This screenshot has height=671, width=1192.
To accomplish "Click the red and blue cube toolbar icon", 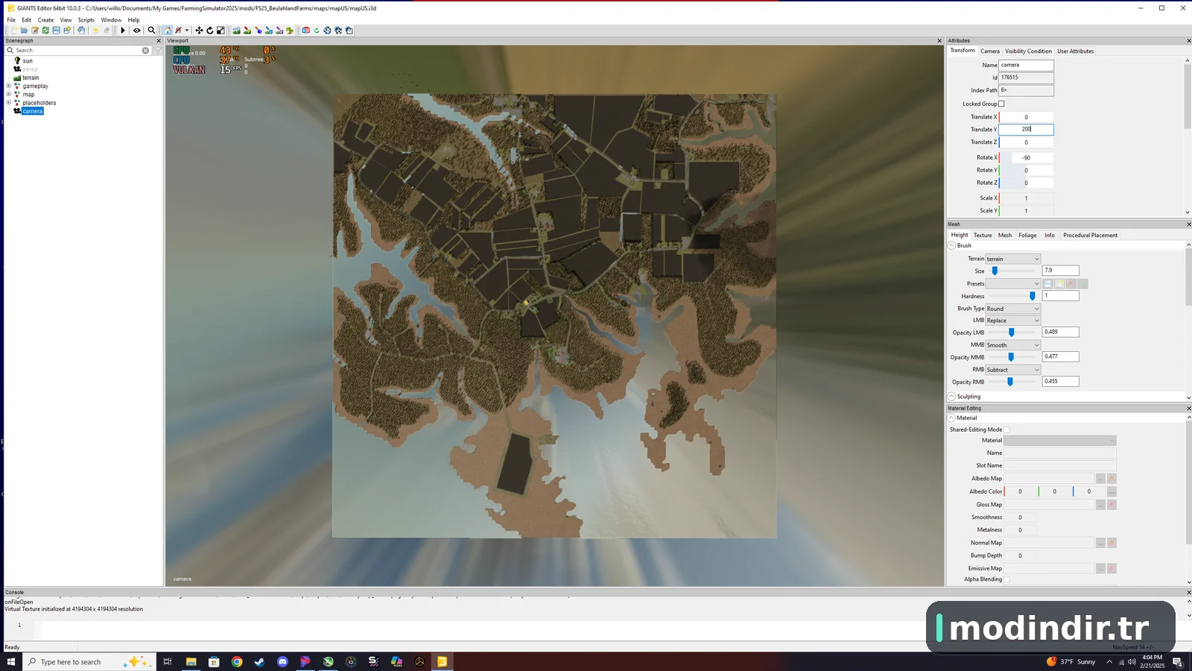I will [305, 31].
